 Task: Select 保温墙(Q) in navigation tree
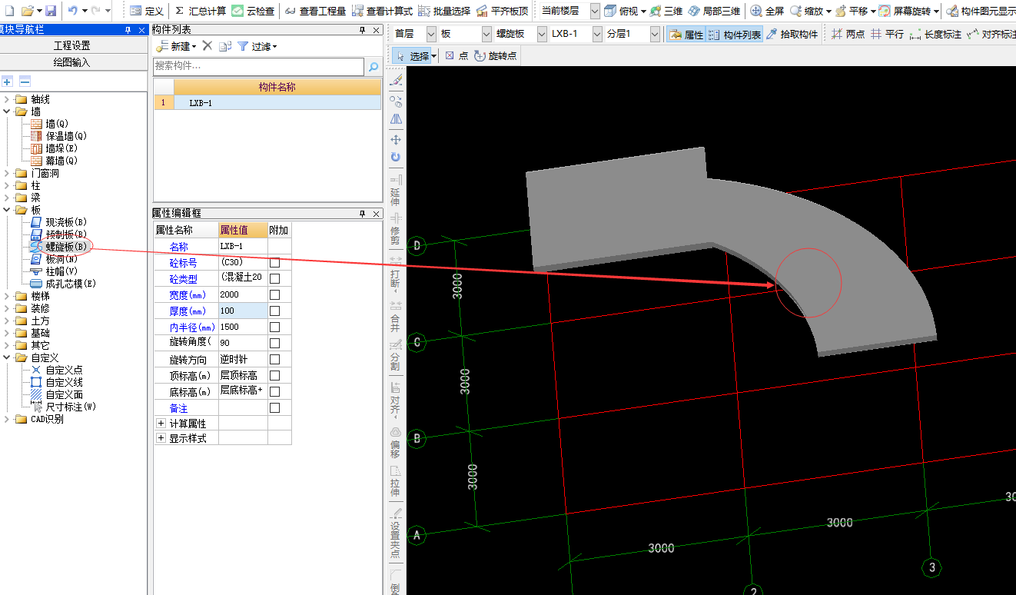pyautogui.click(x=66, y=136)
